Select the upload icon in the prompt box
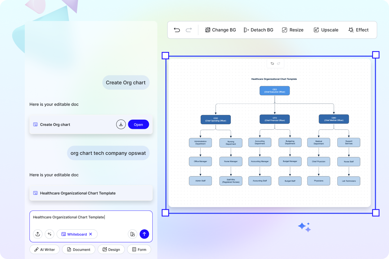The image size is (389, 259). (37, 234)
